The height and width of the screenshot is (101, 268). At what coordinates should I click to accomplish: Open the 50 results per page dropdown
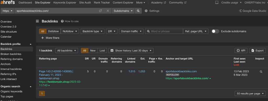[250, 94]
